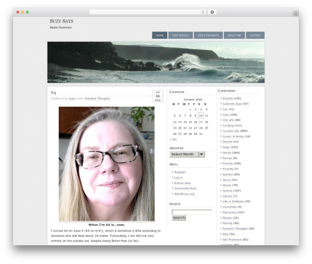312x264 pixels.
Task: Click the round icon beside address bar
Action: (x=212, y=12)
